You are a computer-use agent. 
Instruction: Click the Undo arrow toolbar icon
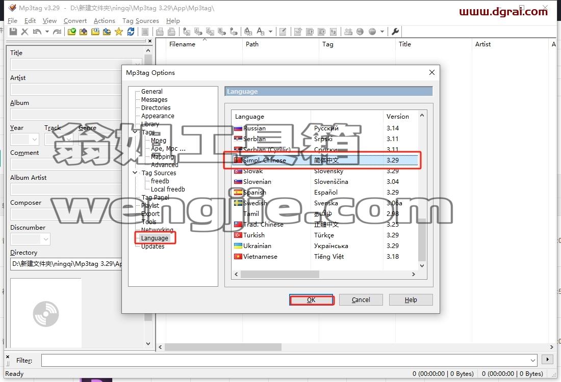coord(37,32)
